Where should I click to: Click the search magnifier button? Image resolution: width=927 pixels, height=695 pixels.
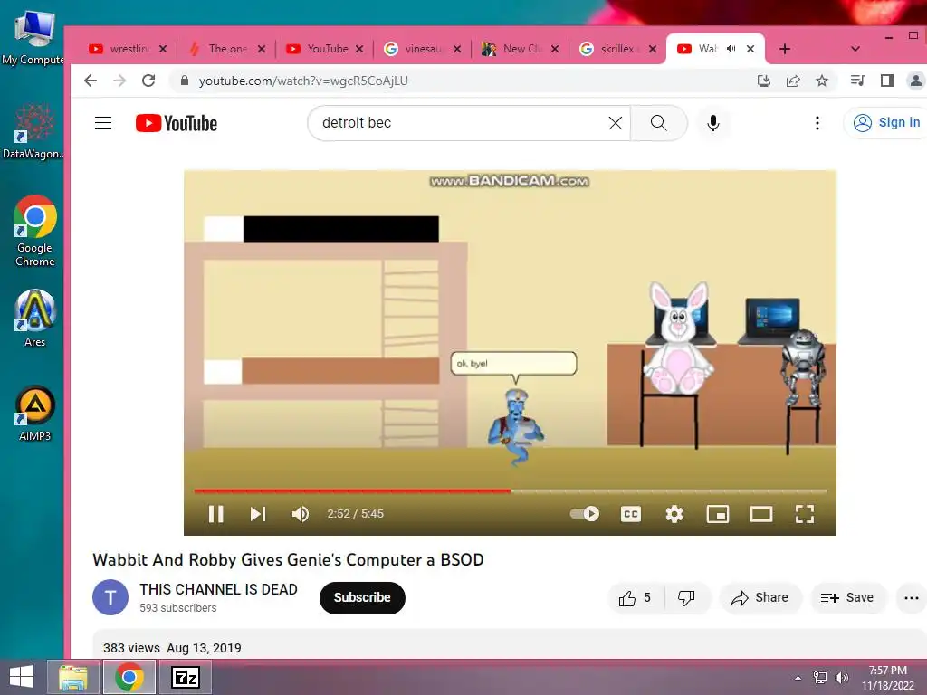659,123
